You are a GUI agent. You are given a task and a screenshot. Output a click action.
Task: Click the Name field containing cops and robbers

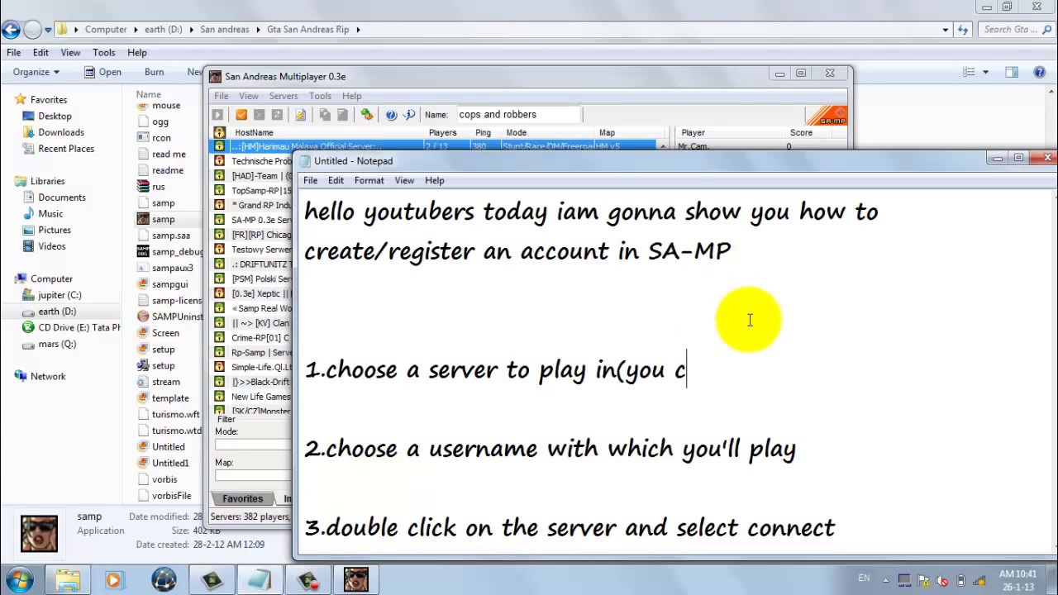point(517,115)
